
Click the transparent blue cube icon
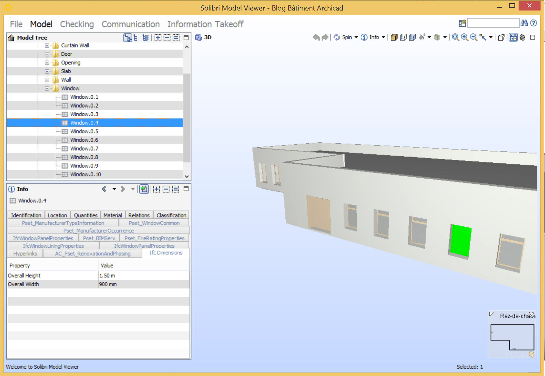pyautogui.click(x=412, y=37)
